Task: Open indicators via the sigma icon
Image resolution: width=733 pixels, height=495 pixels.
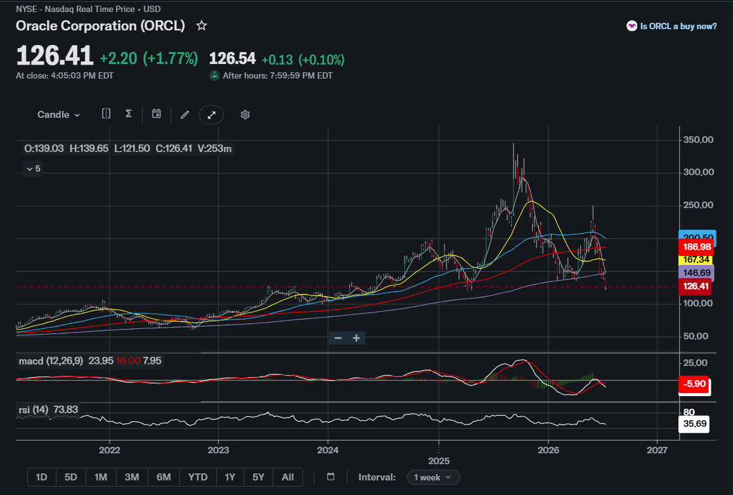Action: (x=129, y=114)
